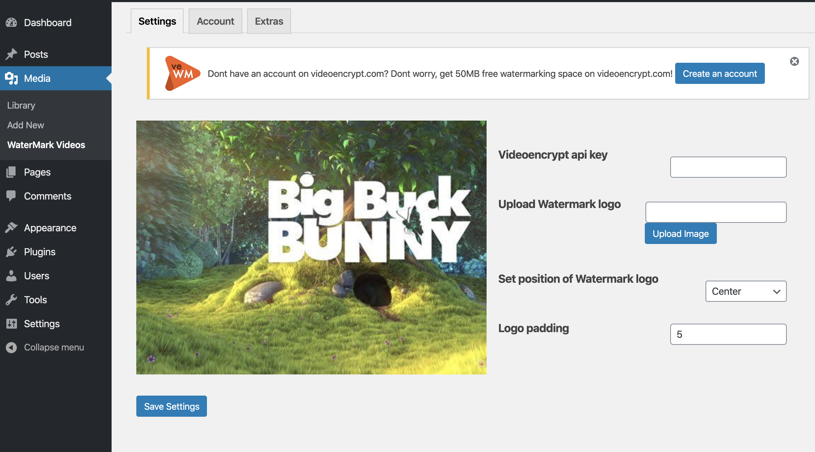The width and height of the screenshot is (815, 452).
Task: Click the Upload Image button
Action: point(680,233)
